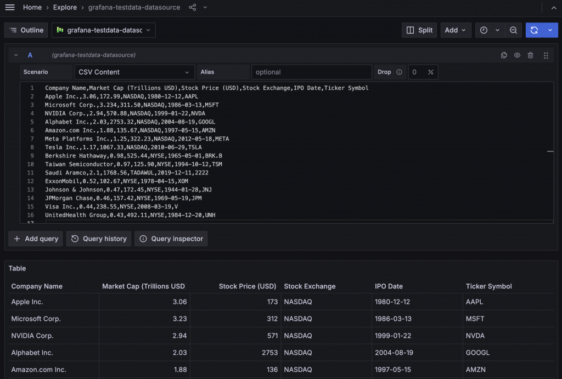562x379 pixels.
Task: Click the Alphabet Inc. table cell
Action: point(54,353)
